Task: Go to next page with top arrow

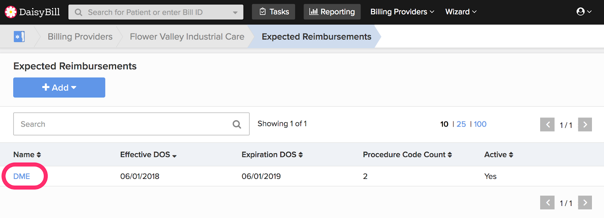Action: pyautogui.click(x=585, y=125)
